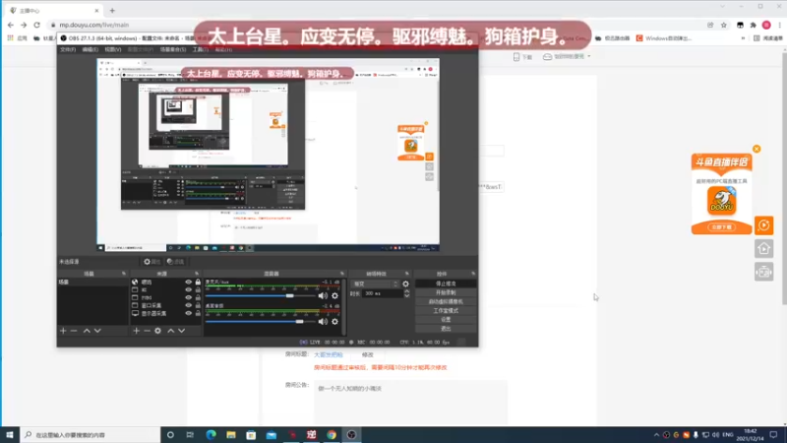Click the home icon on Douyu right sidebar
This screenshot has width=787, height=443.
click(764, 249)
